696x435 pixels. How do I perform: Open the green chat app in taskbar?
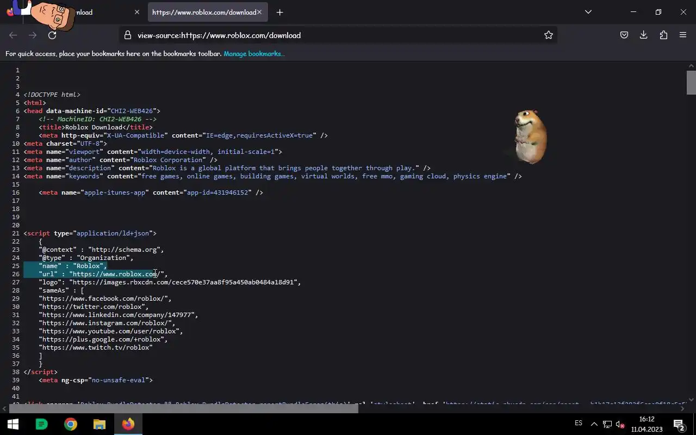click(41, 424)
